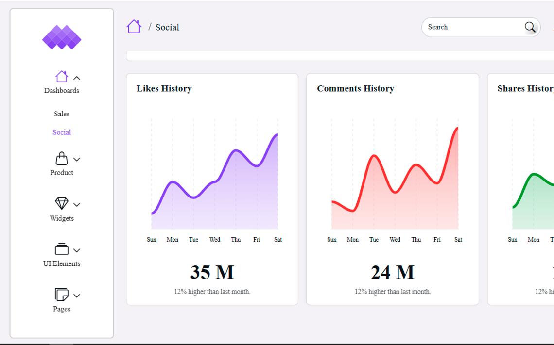
Task: Click '12% higher than last month' under 24 M
Action: pyautogui.click(x=393, y=292)
